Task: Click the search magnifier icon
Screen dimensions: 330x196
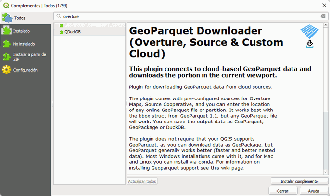Action: click(x=59, y=16)
